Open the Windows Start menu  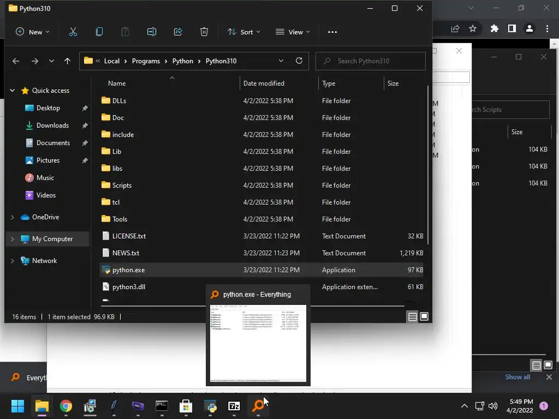[17, 406]
